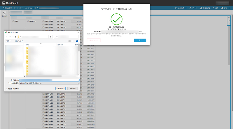Click the search box in Save dialog
This screenshot has width=233, height=129.
pyautogui.click(x=66, y=37)
